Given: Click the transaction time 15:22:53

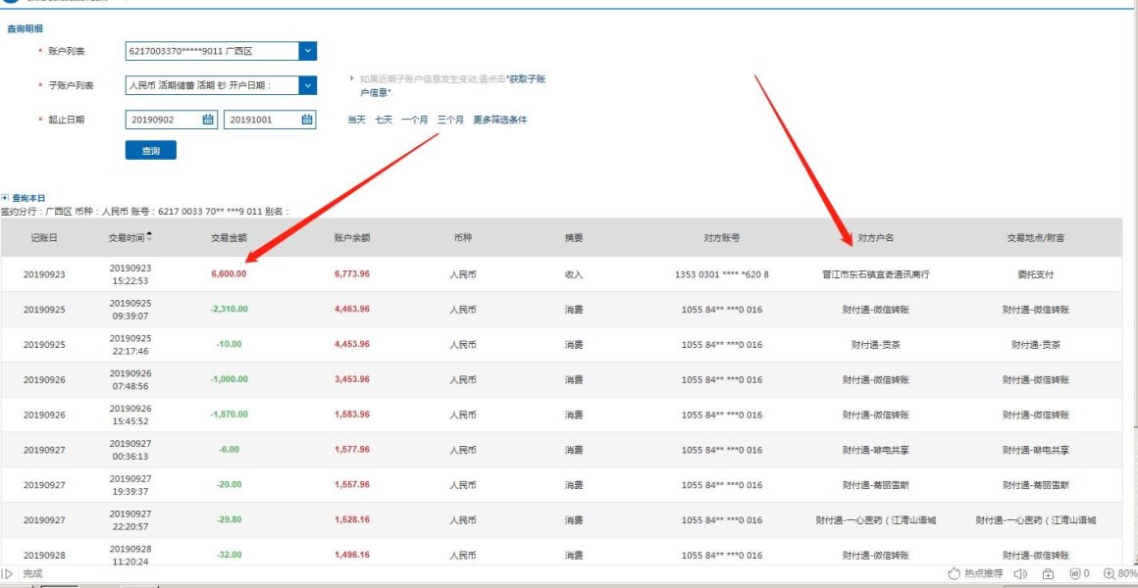Looking at the screenshot, I should pyautogui.click(x=129, y=280).
